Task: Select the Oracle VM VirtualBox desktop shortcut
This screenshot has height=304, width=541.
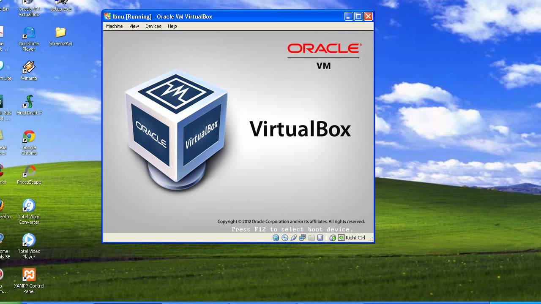Action: (x=29, y=8)
